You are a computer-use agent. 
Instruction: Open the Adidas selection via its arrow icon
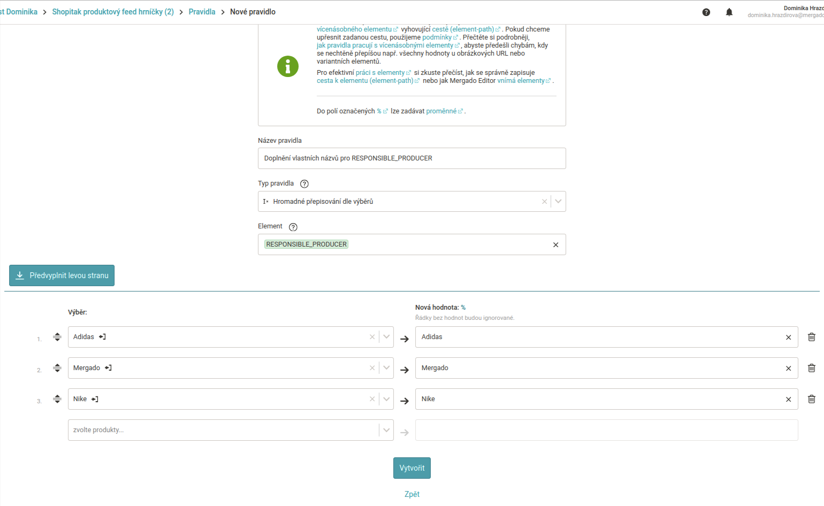click(x=102, y=337)
